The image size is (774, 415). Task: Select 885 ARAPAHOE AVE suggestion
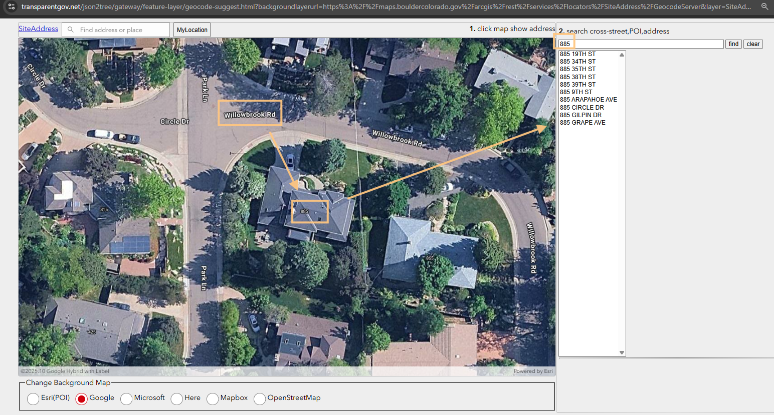pos(588,100)
